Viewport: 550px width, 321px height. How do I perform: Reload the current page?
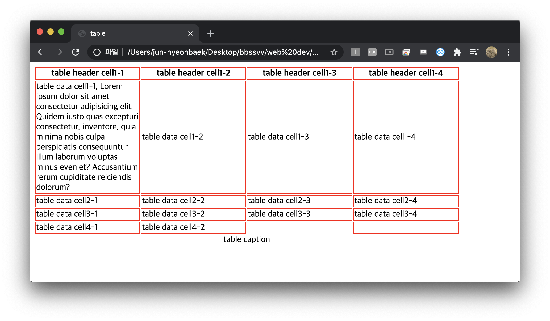click(76, 52)
